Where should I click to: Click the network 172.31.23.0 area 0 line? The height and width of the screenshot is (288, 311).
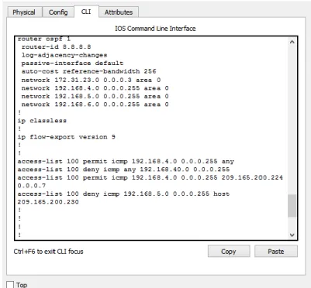pyautogui.click(x=91, y=80)
